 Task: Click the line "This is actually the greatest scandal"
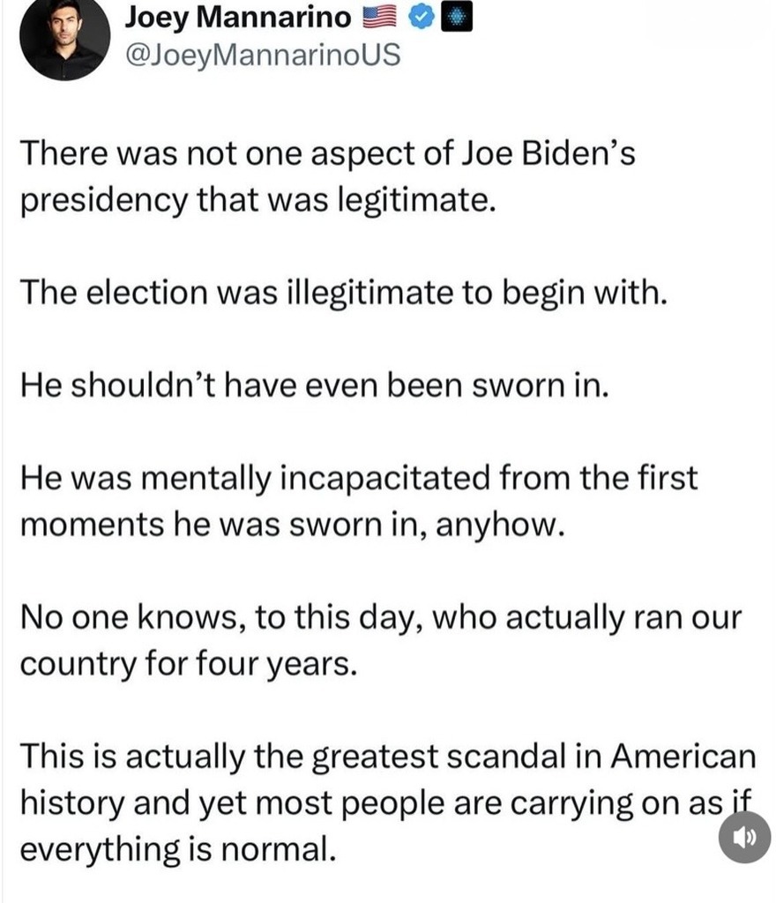(x=386, y=757)
